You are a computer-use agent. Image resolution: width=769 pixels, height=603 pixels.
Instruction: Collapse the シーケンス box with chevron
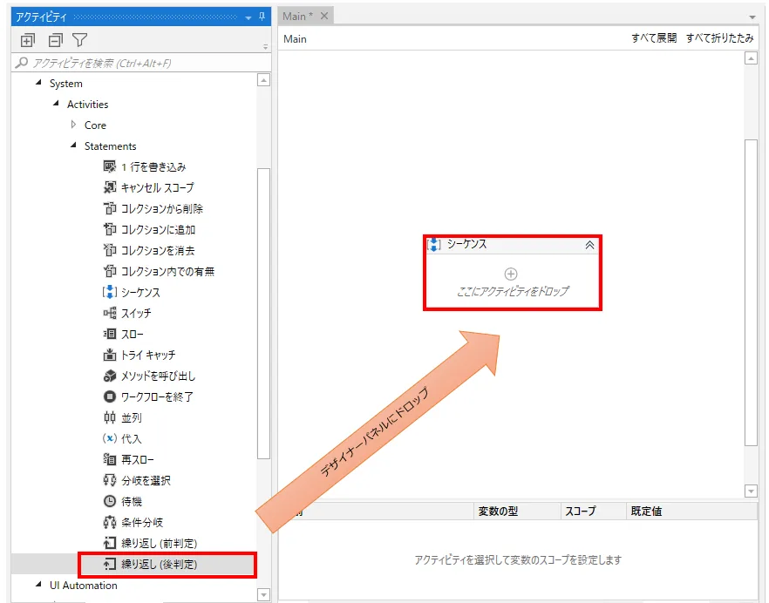589,245
